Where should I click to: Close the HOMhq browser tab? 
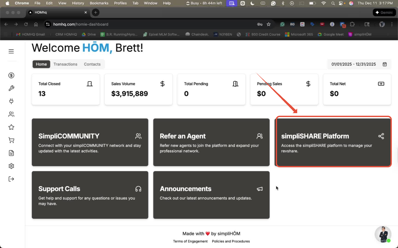tap(86, 12)
